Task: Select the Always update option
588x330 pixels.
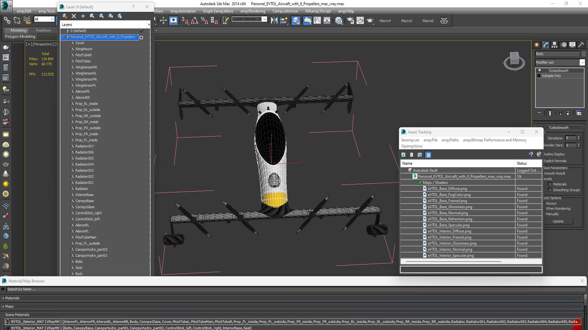Action: coord(551,203)
